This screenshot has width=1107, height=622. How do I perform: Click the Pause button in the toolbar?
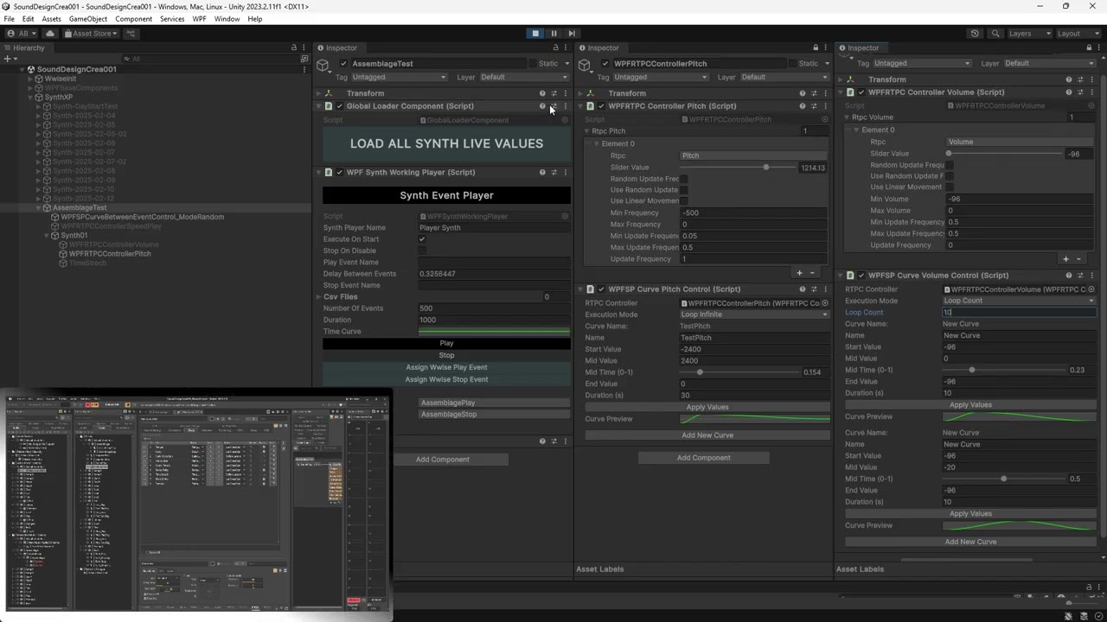pyautogui.click(x=553, y=34)
